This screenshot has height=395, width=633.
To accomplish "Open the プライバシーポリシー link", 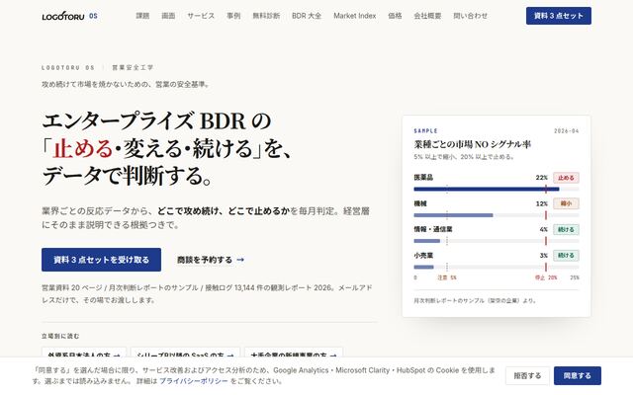I will pos(194,381).
